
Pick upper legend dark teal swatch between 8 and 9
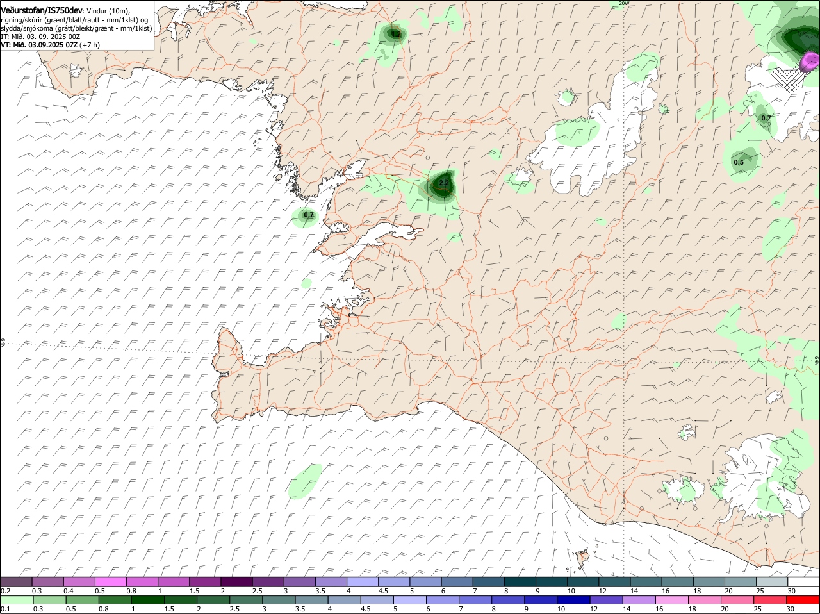(x=521, y=582)
